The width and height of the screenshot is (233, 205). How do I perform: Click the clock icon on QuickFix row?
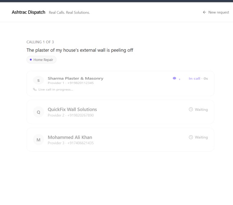pyautogui.click(x=191, y=109)
